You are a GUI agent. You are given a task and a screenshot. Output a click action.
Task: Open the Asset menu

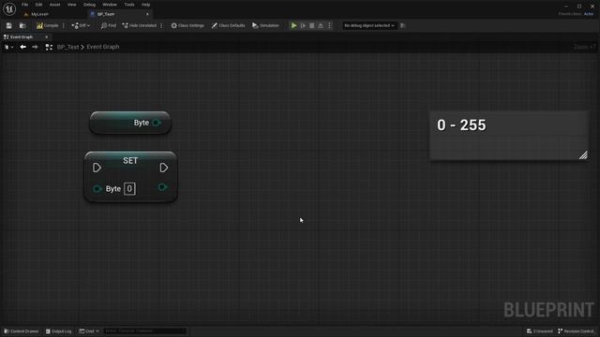tap(54, 5)
